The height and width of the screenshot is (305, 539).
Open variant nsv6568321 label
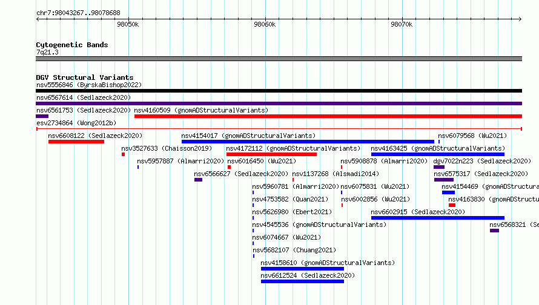click(514, 225)
